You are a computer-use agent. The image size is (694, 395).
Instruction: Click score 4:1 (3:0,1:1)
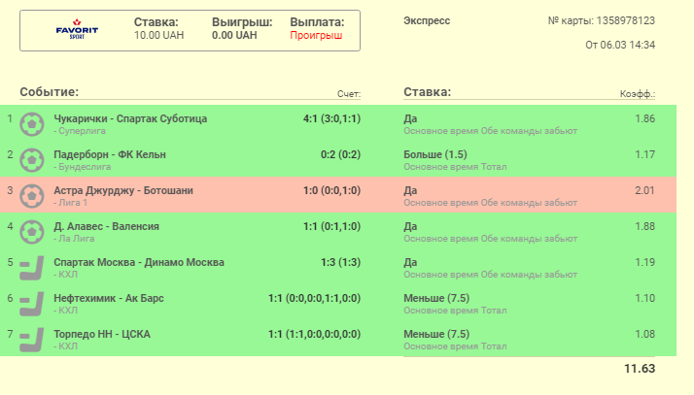(x=332, y=118)
